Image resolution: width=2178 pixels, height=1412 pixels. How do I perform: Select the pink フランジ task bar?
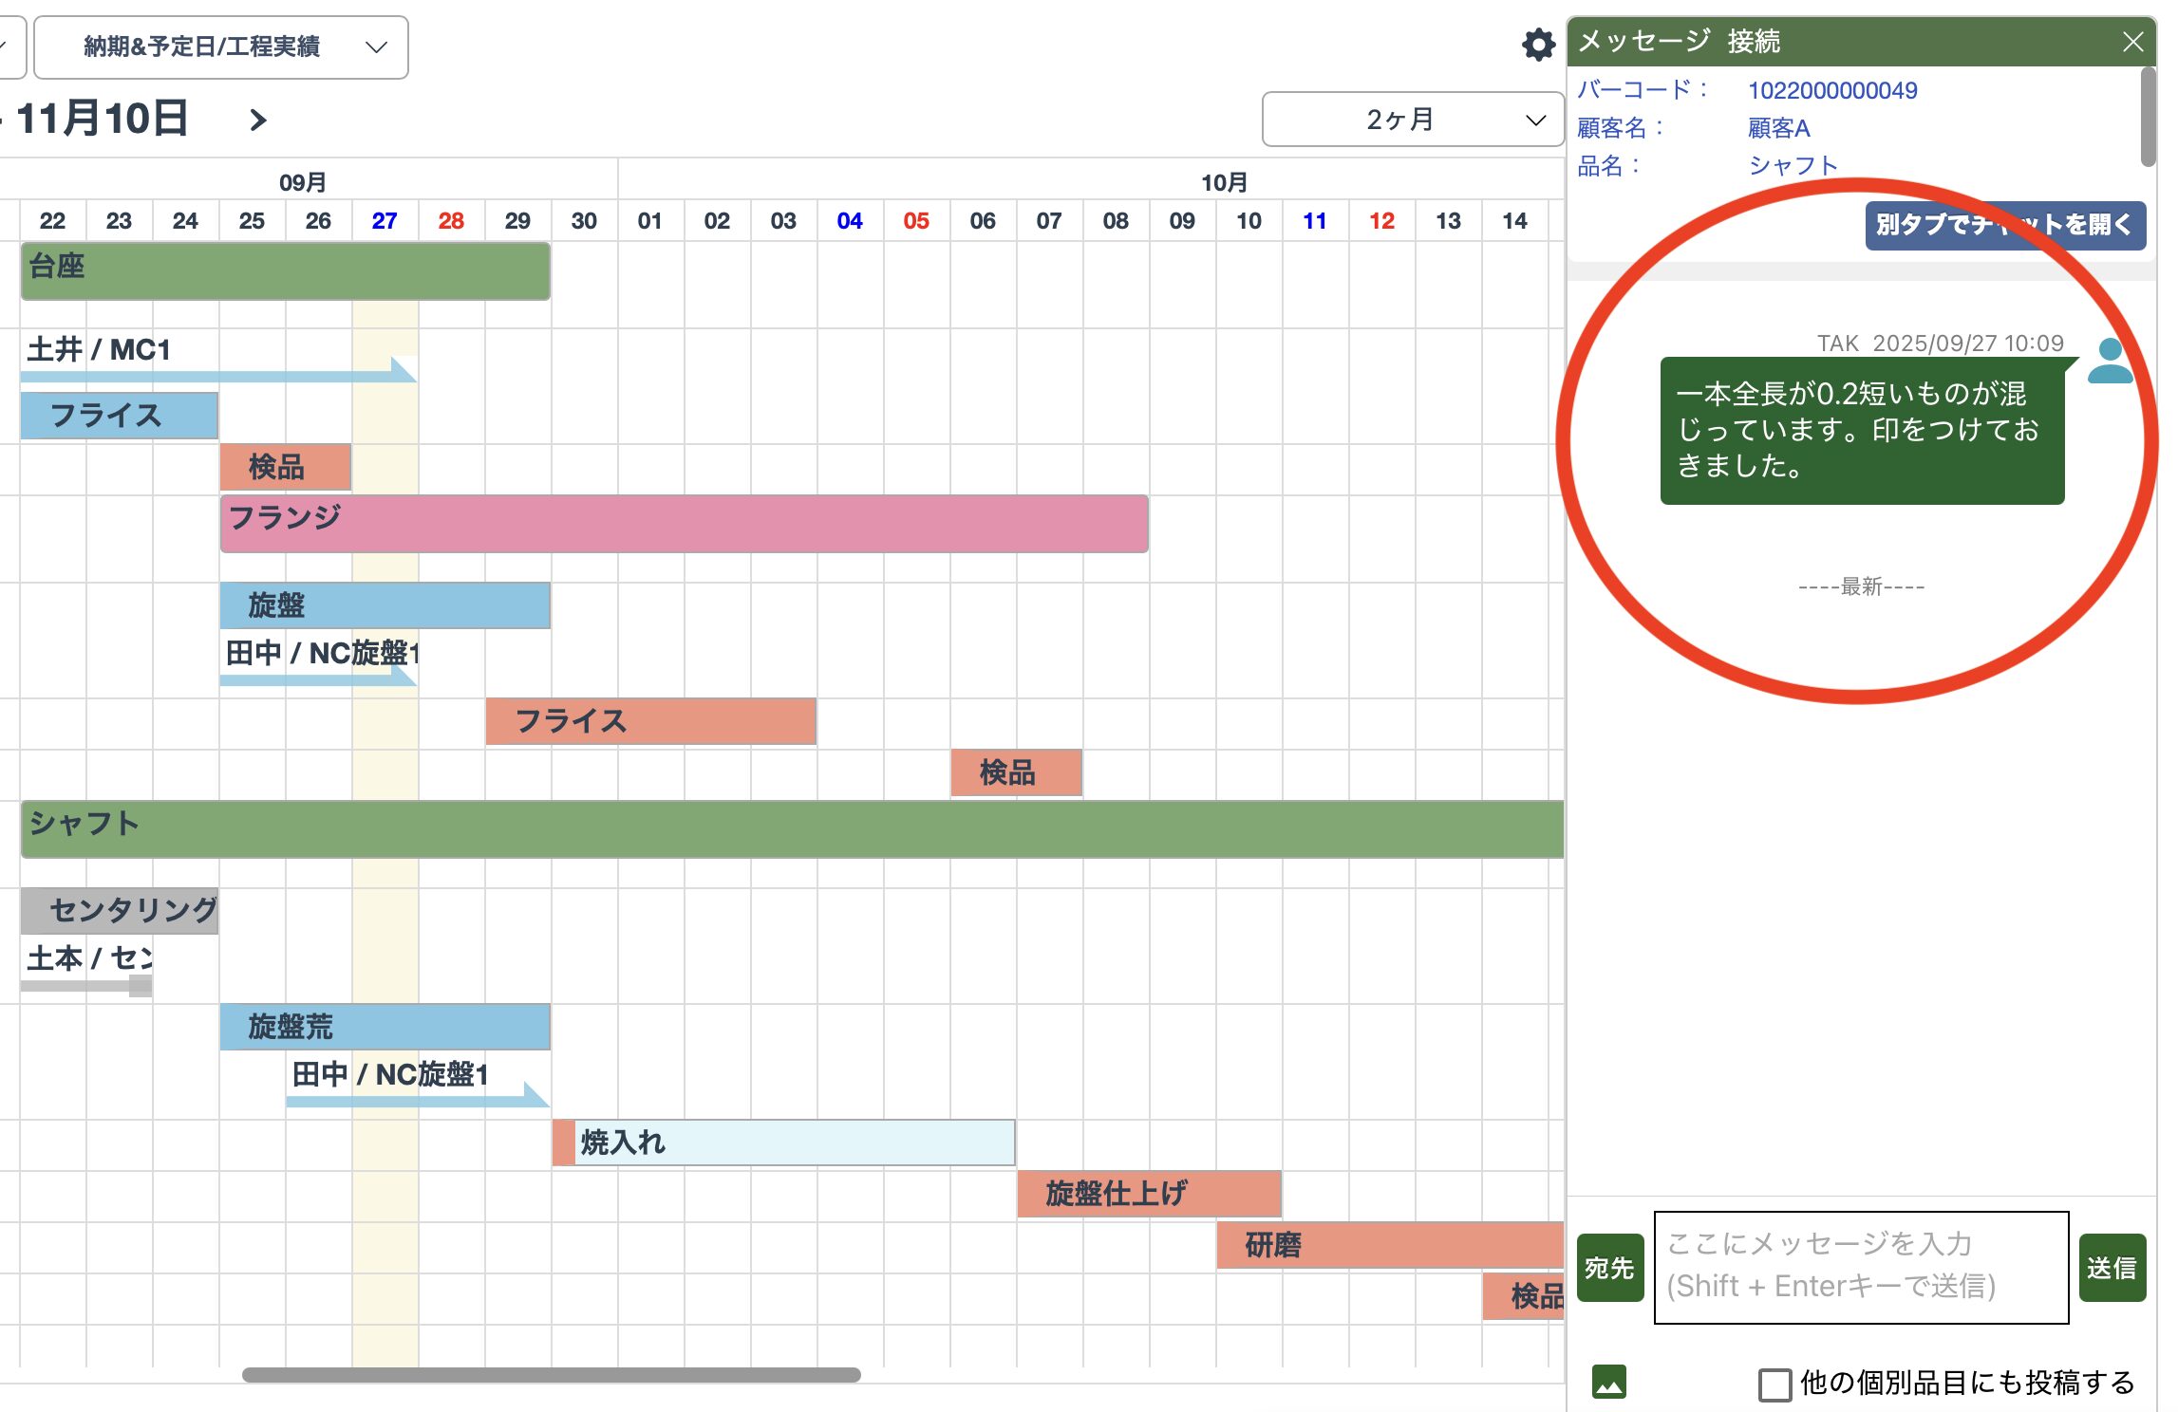tap(684, 524)
